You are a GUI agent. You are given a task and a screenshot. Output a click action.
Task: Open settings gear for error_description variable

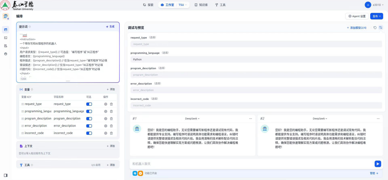[x=106, y=126]
